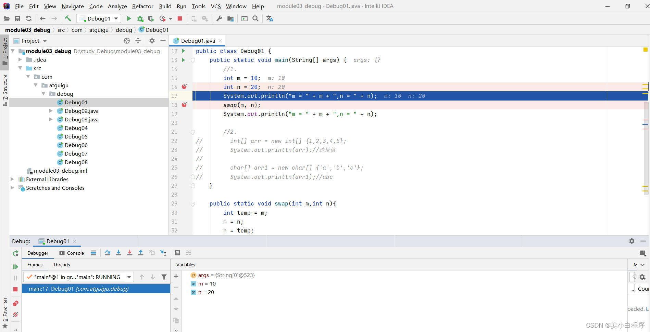Start debugging with the bug icon
This screenshot has height=332, width=650.
click(x=140, y=18)
